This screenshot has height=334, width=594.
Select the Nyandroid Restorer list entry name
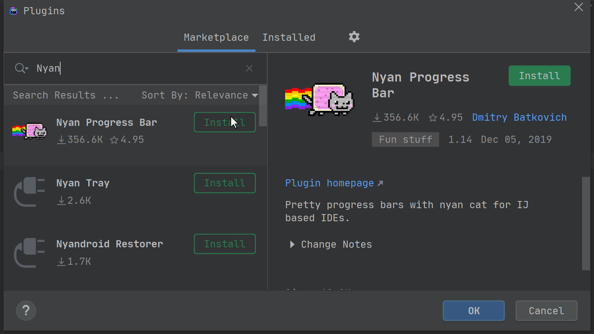click(110, 244)
